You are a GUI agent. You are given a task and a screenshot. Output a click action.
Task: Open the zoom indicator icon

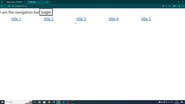[x=166, y=6]
